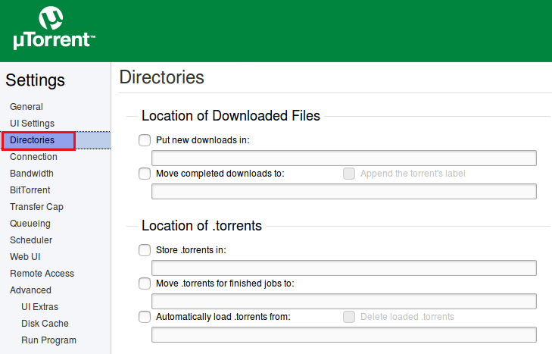This screenshot has width=552, height=354.
Task: Open General settings page
Action: click(27, 107)
